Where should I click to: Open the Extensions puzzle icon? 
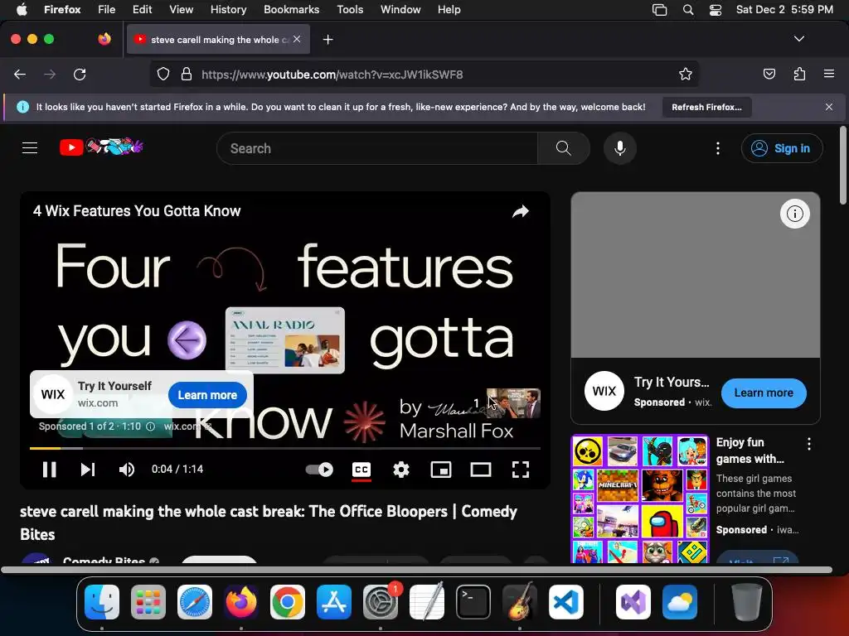coord(799,74)
